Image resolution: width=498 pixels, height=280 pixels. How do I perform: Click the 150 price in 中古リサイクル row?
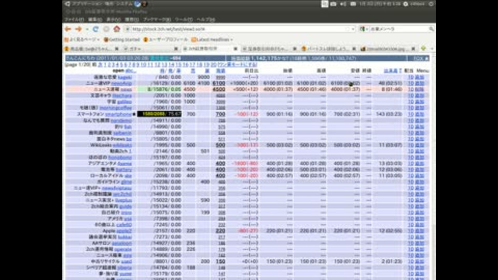click(x=220, y=261)
